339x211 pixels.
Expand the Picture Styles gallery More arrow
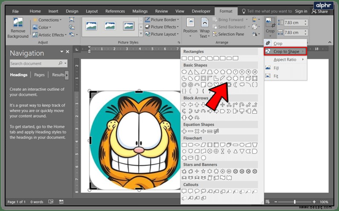click(141, 34)
